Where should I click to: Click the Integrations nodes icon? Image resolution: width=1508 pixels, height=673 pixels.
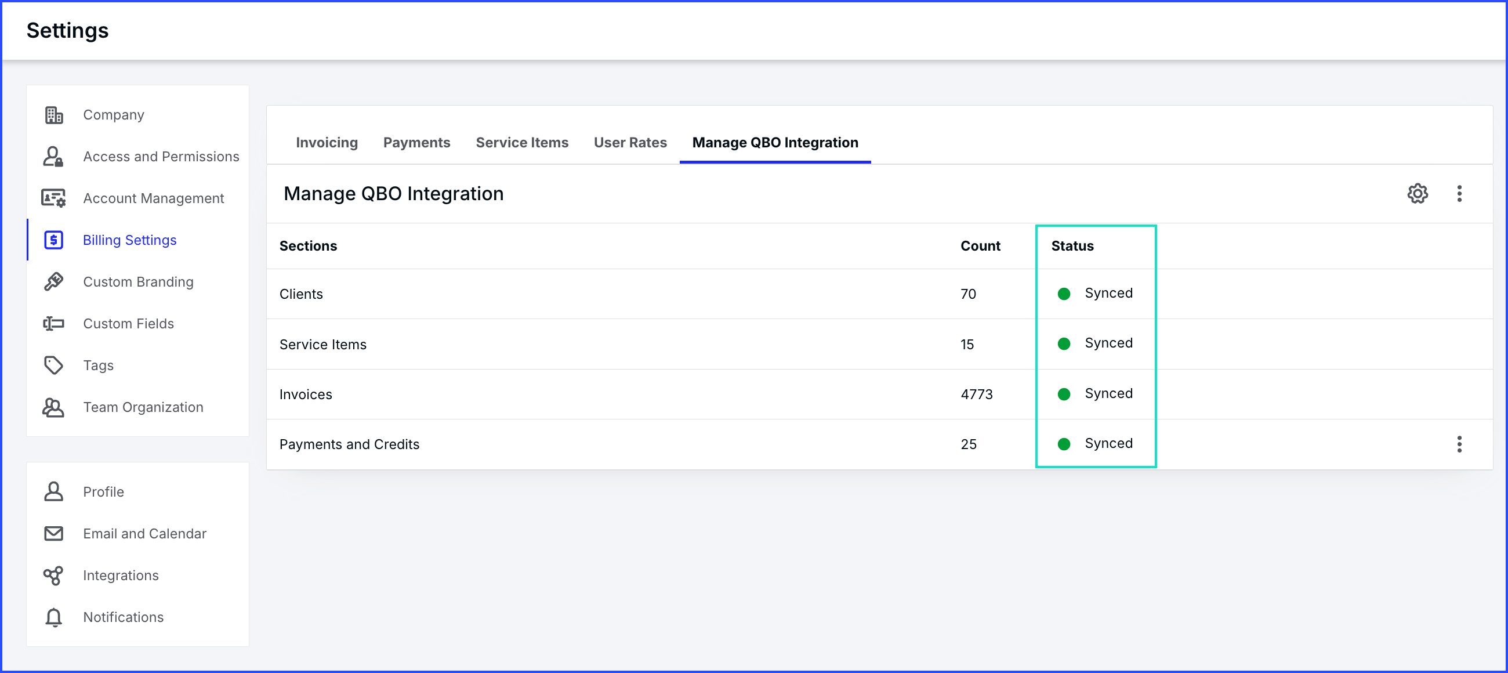tap(53, 575)
